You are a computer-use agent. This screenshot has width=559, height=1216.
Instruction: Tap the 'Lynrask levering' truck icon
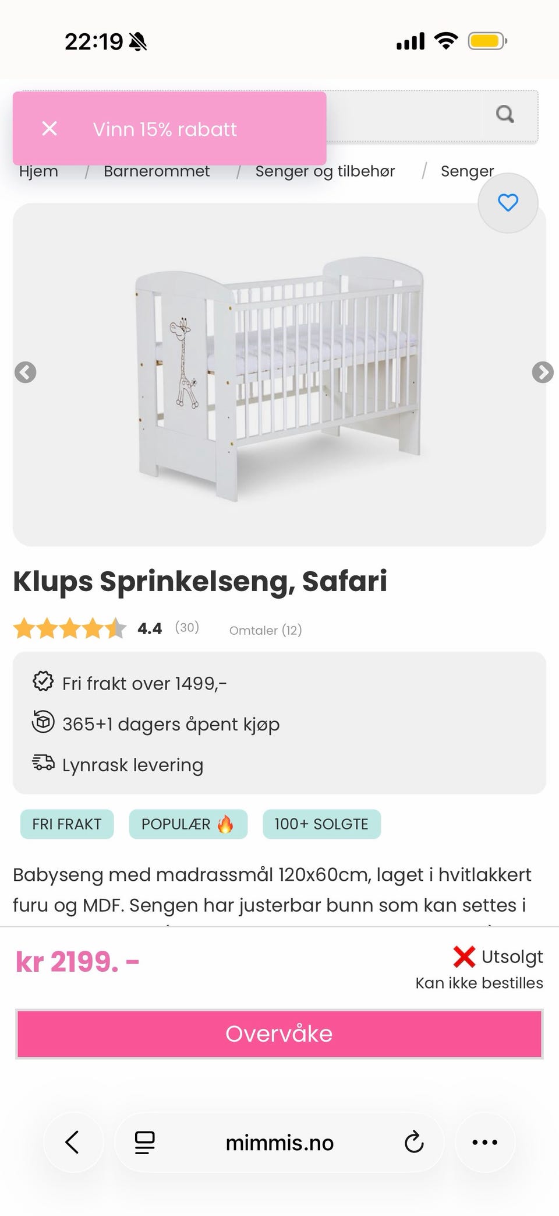point(43,762)
